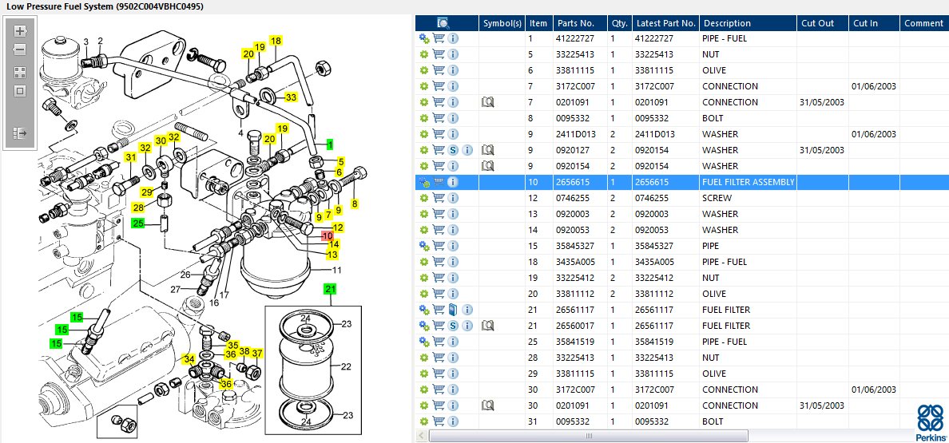Sort table by the Item column header
949x443 pixels.
[538, 24]
